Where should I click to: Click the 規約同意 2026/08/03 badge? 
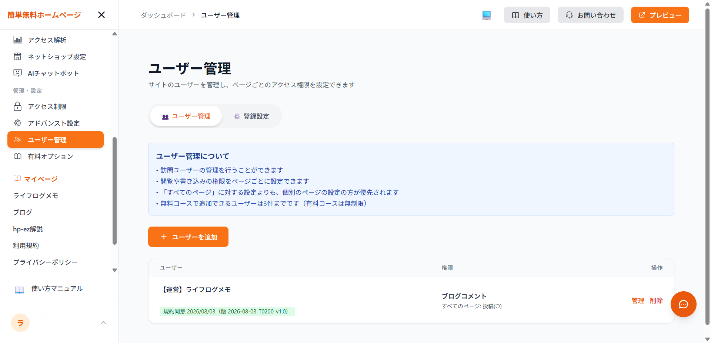point(227,311)
